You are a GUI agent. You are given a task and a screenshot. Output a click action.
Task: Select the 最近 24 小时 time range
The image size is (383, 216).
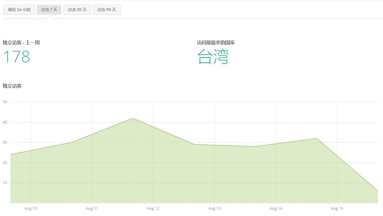click(19, 10)
